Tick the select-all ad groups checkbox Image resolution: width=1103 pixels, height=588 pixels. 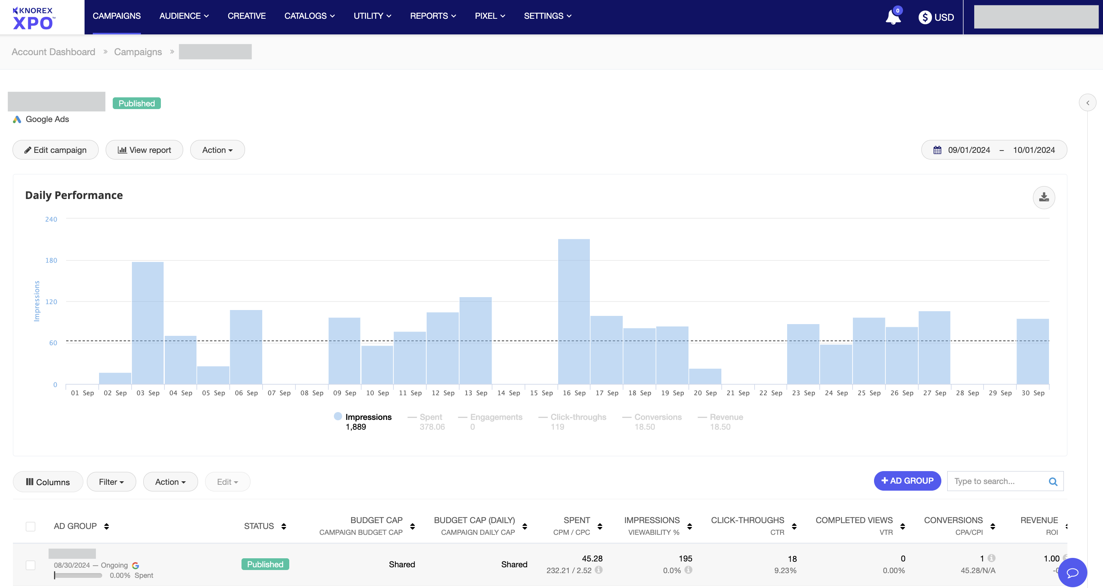tap(31, 526)
